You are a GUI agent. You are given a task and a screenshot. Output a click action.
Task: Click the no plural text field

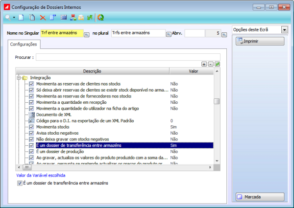point(138,33)
